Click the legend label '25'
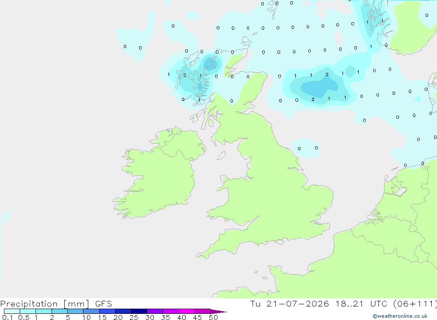The width and height of the screenshot is (437, 320). 134,317
